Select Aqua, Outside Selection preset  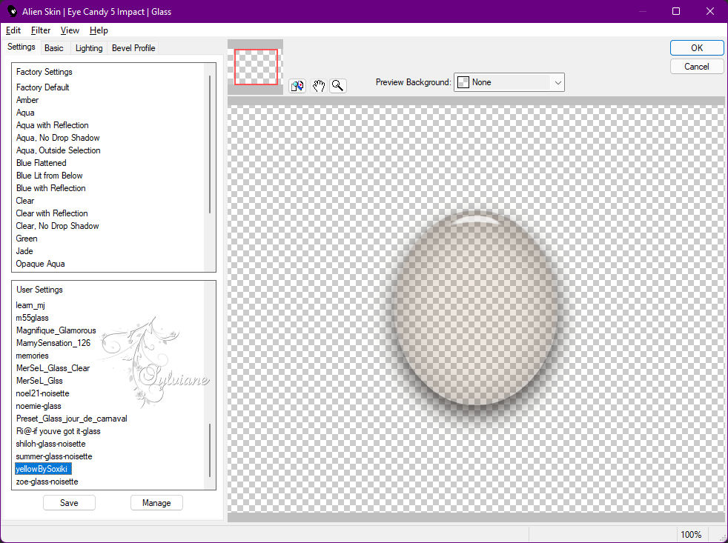58,150
